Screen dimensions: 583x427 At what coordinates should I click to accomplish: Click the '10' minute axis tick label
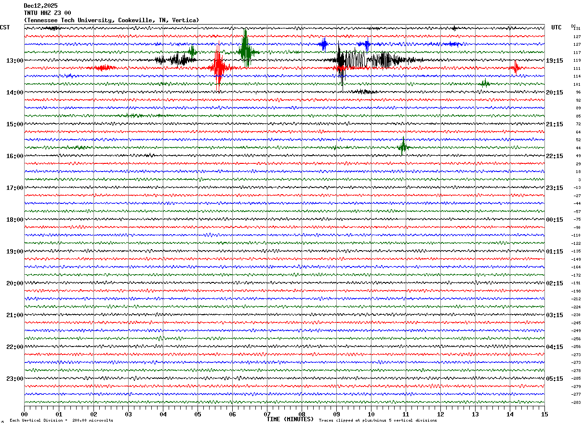pos(371,414)
